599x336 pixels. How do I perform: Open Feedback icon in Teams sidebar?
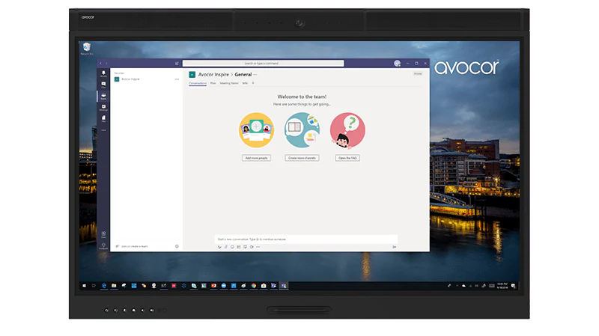point(103,245)
